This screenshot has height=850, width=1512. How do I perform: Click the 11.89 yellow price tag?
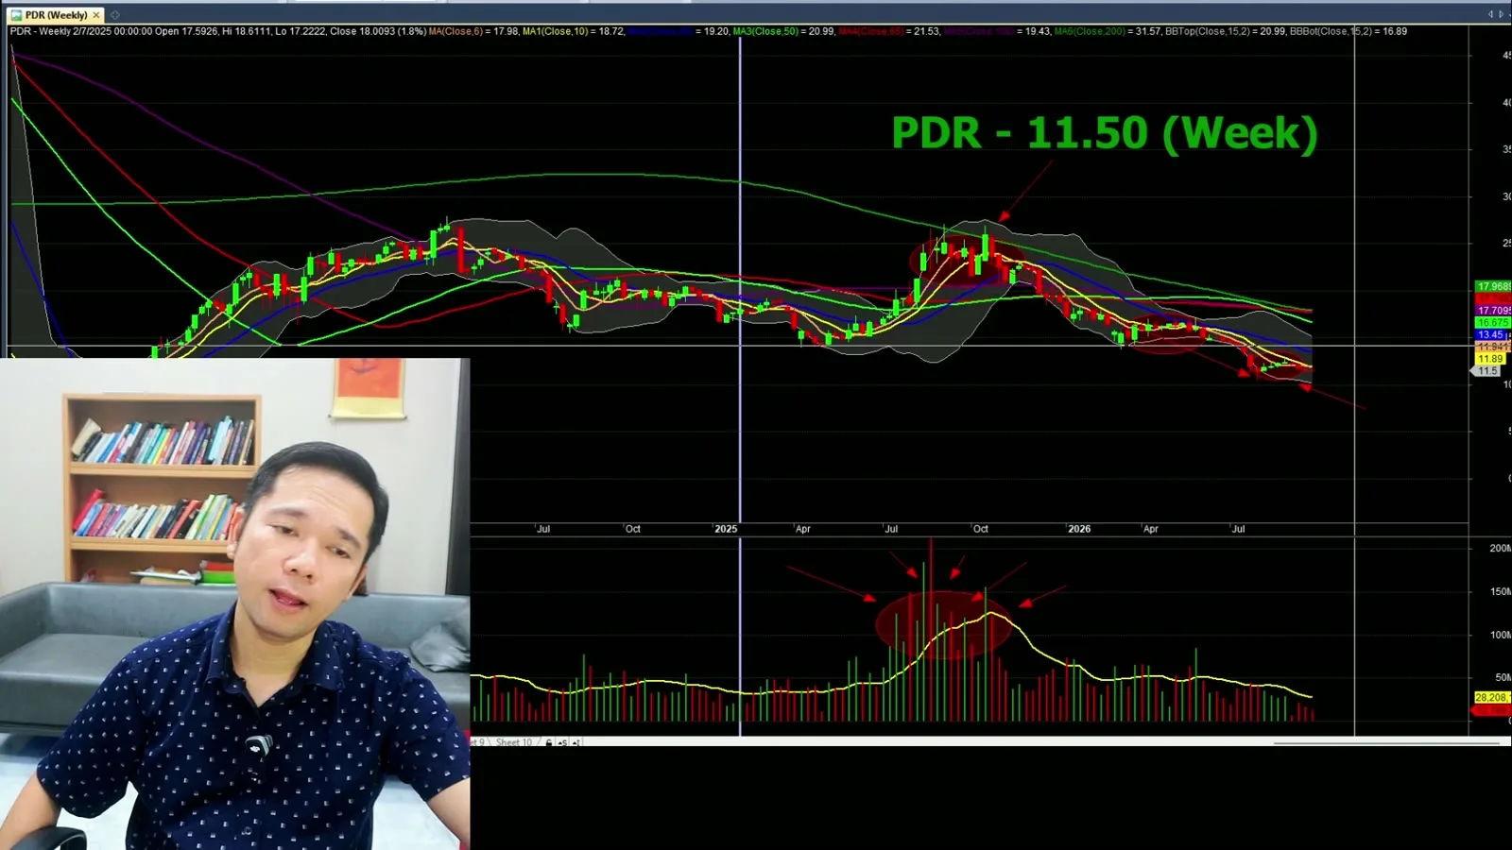[x=1490, y=359]
